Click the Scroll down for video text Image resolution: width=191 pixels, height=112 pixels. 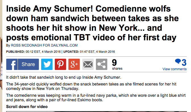coord(27,107)
